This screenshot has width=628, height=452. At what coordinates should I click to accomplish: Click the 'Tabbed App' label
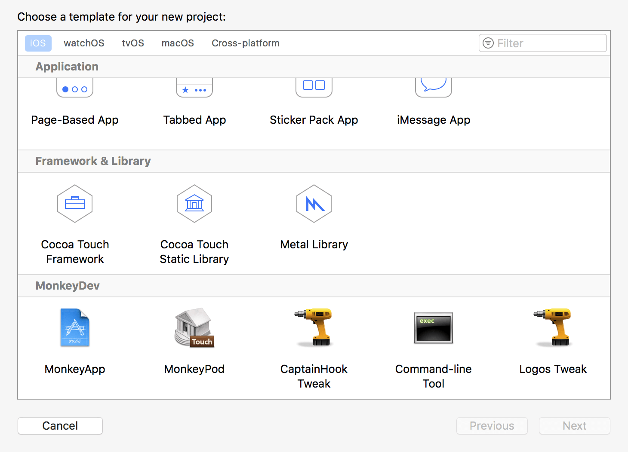194,120
